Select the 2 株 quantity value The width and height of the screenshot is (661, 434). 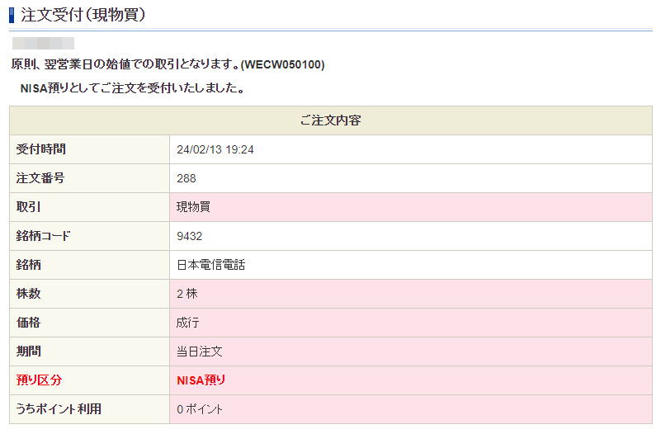pyautogui.click(x=187, y=294)
